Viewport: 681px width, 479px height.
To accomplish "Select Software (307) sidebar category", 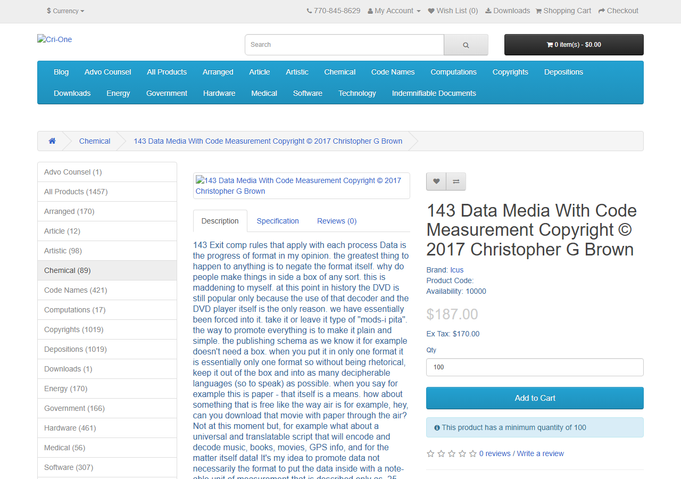I will (x=107, y=467).
